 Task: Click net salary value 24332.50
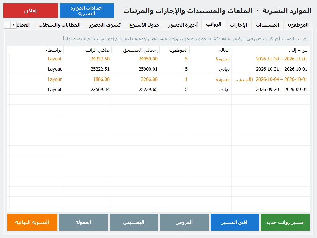coord(100,59)
